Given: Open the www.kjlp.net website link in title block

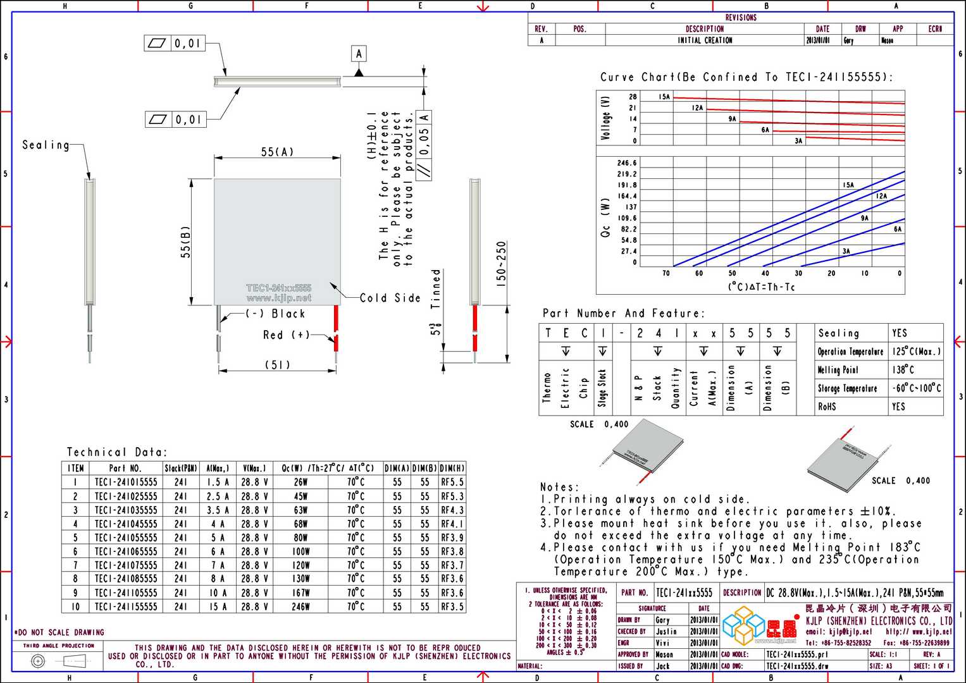Looking at the screenshot, I should pyautogui.click(x=919, y=632).
